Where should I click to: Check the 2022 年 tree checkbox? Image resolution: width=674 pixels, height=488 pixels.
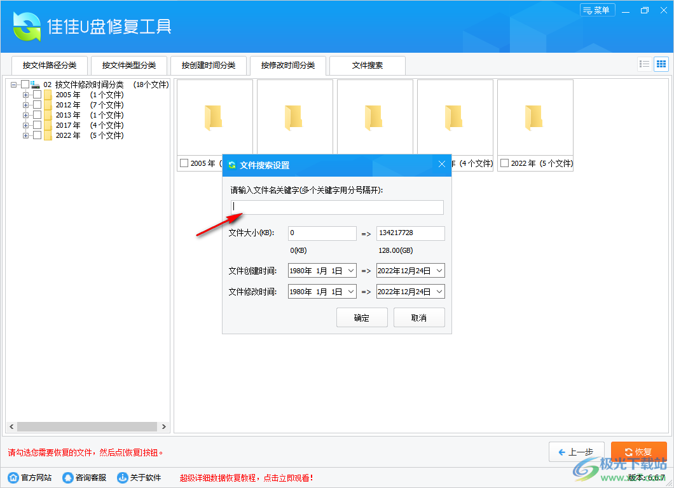pyautogui.click(x=38, y=135)
